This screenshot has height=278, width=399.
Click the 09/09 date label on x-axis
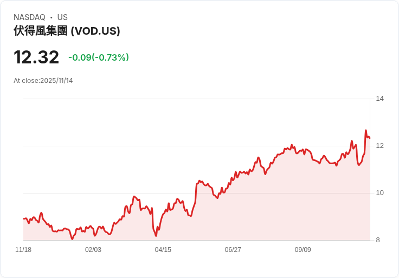(x=303, y=250)
